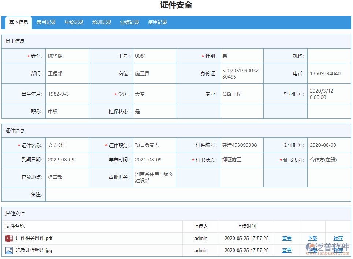Click 查看 for 证件相关附件.pdf
Image resolution: width=353 pixels, height=259 pixels.
click(x=287, y=239)
